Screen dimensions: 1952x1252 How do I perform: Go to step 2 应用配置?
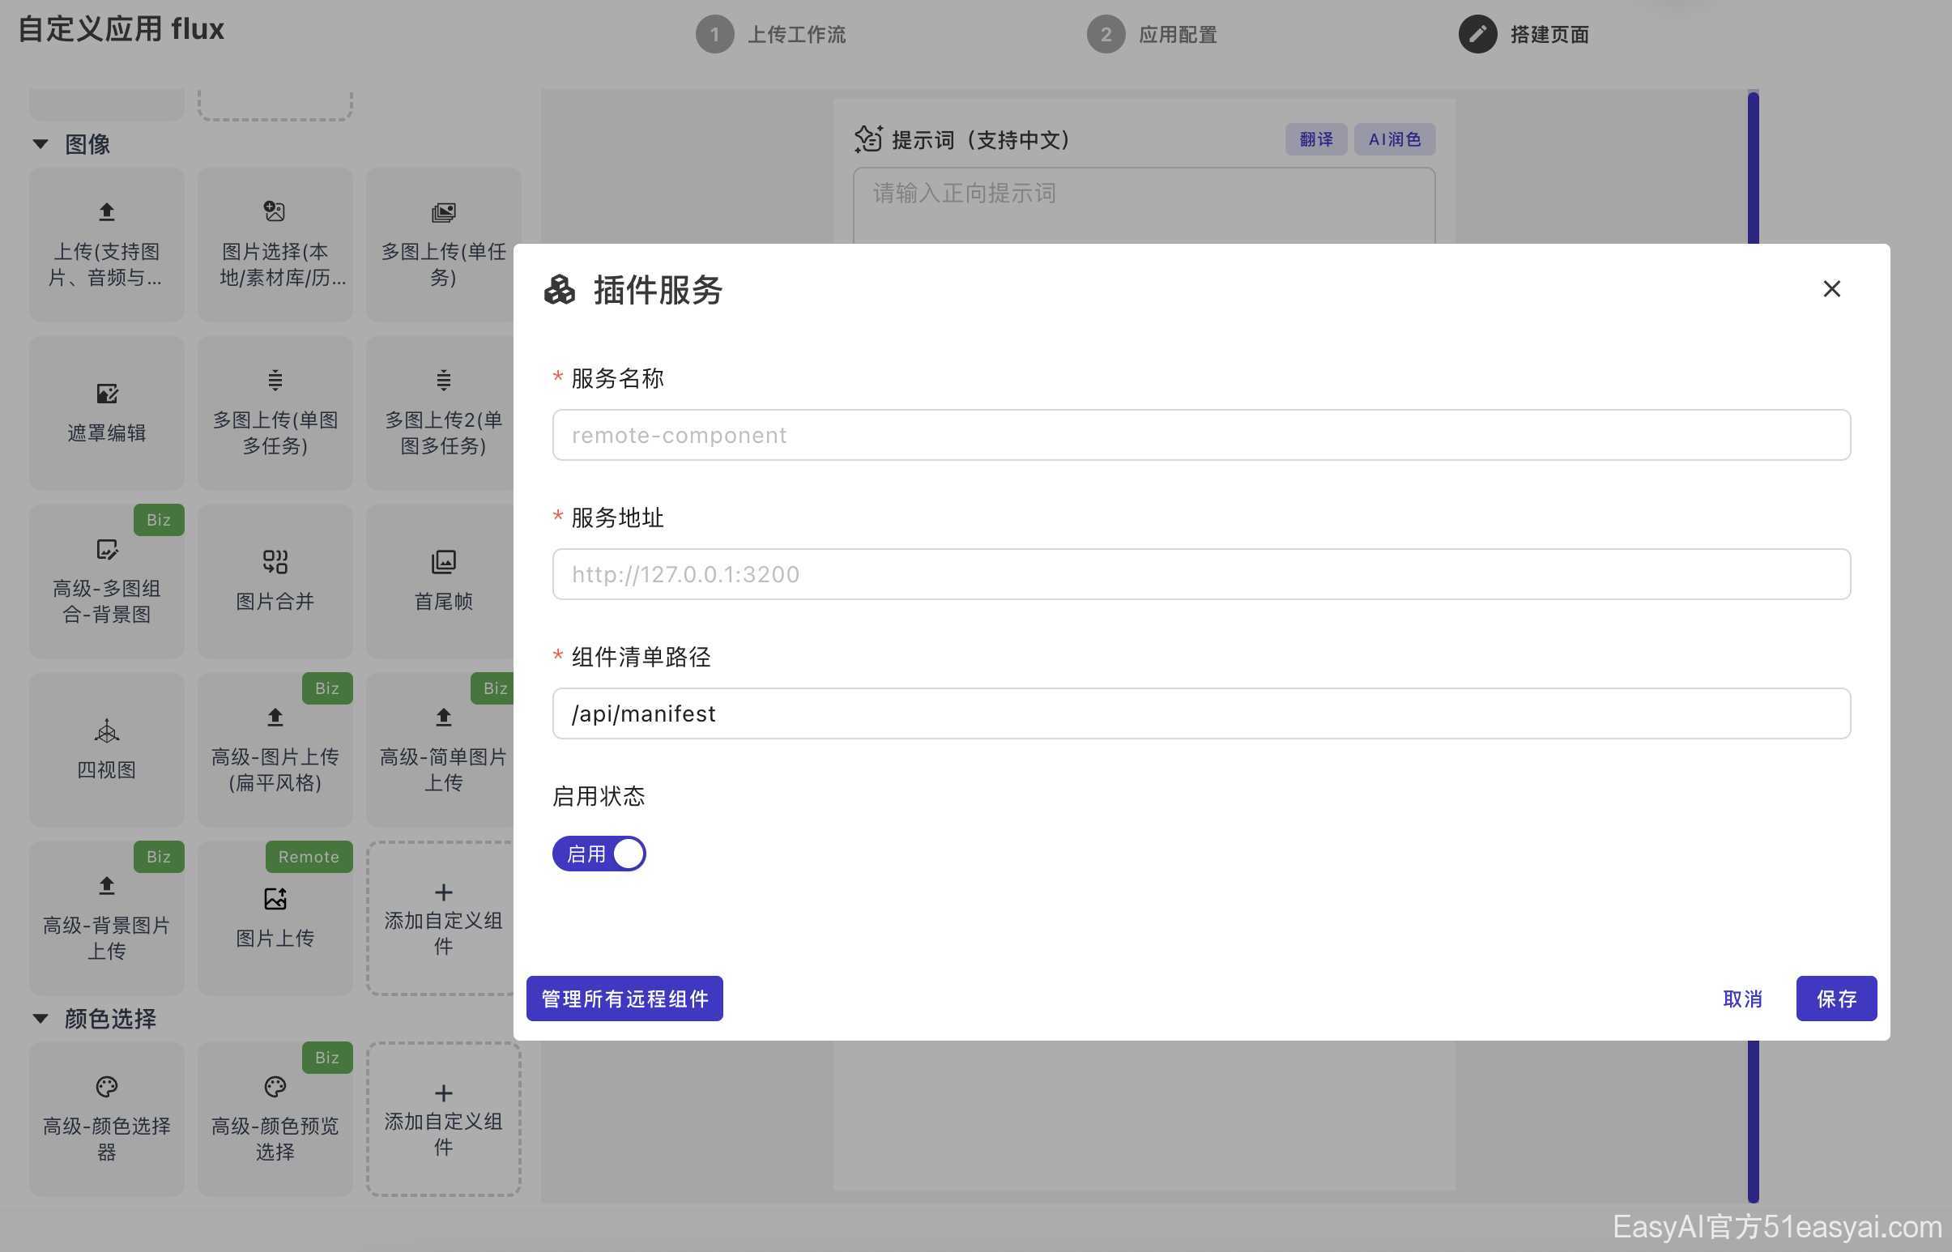[x=1152, y=34]
